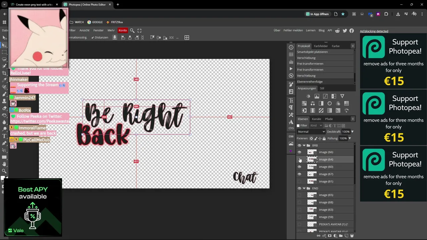Open the Protokoll panel menu
Image resolution: width=427 pixels, height=240 pixels.
pyautogui.click(x=353, y=46)
